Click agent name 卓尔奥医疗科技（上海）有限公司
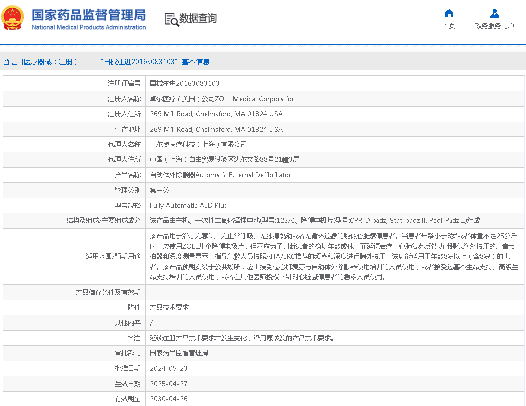526x406 pixels. pyautogui.click(x=198, y=145)
